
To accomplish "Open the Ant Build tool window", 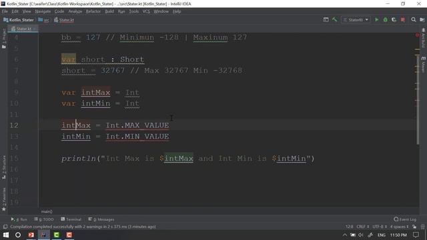I will point(423,38).
